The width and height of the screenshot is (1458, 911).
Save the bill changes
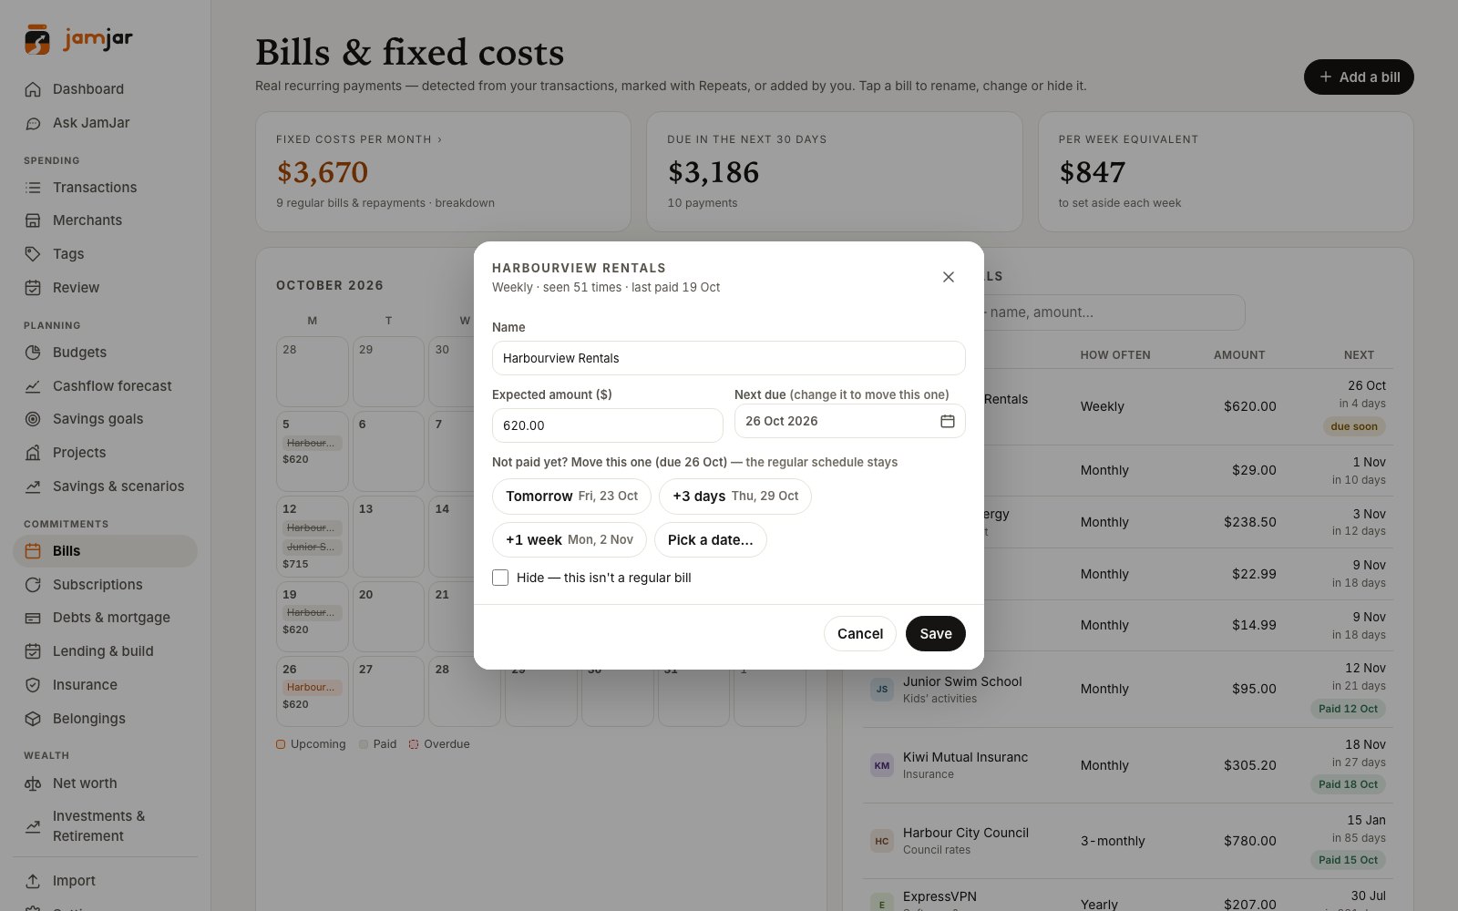tap(936, 634)
